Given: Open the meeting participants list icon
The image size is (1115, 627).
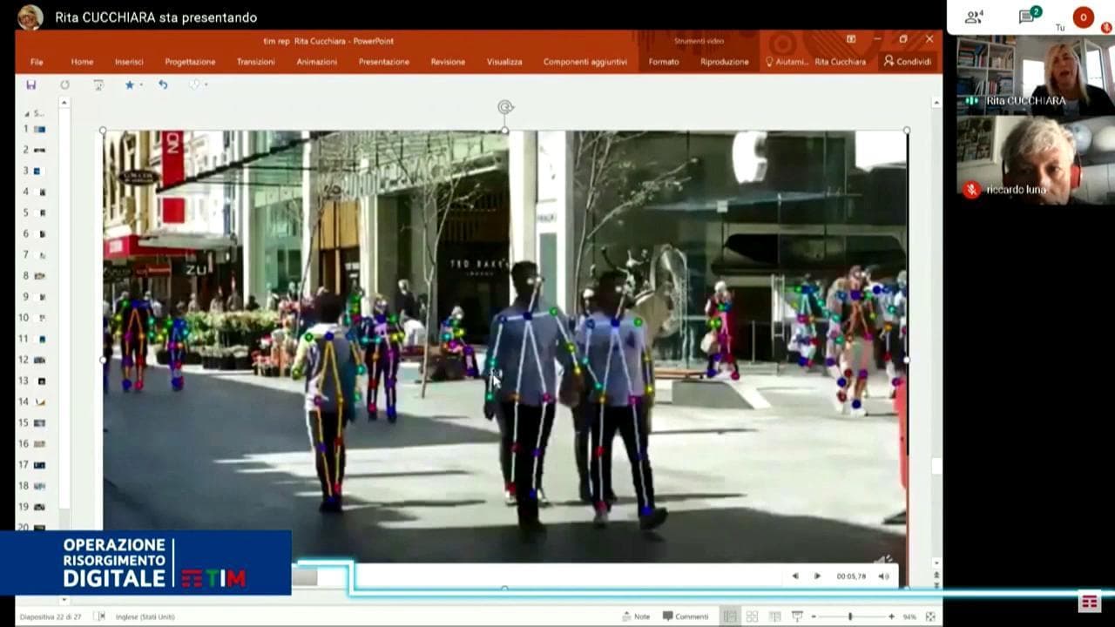Looking at the screenshot, I should (974, 17).
